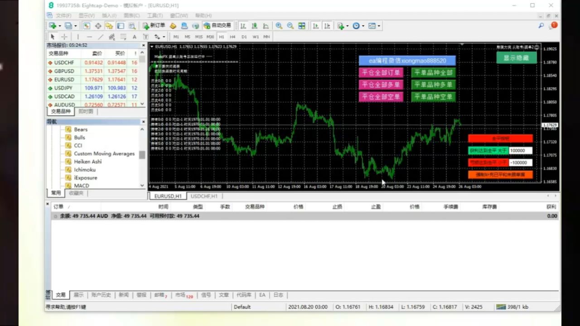Open the MetaEditor yellow book icon
The width and height of the screenshot is (580, 326).
point(173,26)
